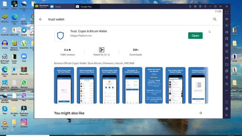Click the Audacity headphones desktop shortcut
Viewport: 242px width, 136px height.
pyautogui.click(x=5, y=45)
